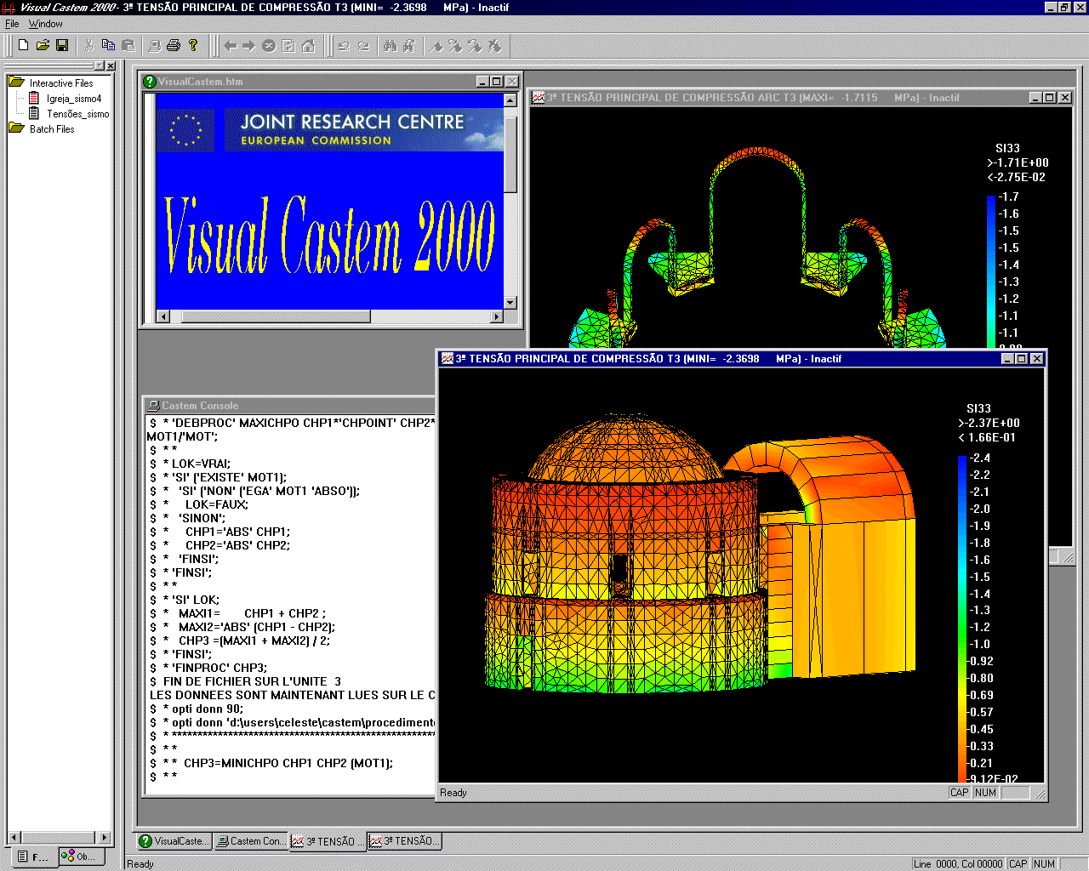The image size is (1089, 871).
Task: Save using the floppy disk icon
Action: pyautogui.click(x=62, y=45)
